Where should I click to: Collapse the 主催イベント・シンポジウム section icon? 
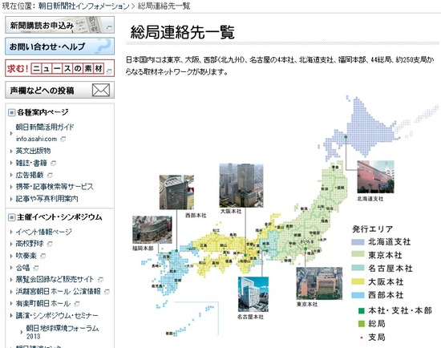11,217
